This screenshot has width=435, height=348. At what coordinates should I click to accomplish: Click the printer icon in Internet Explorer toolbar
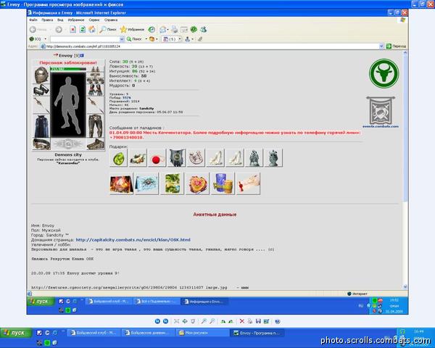point(175,29)
